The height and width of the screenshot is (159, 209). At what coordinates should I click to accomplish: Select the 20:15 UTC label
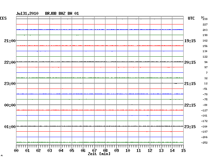point(190,62)
